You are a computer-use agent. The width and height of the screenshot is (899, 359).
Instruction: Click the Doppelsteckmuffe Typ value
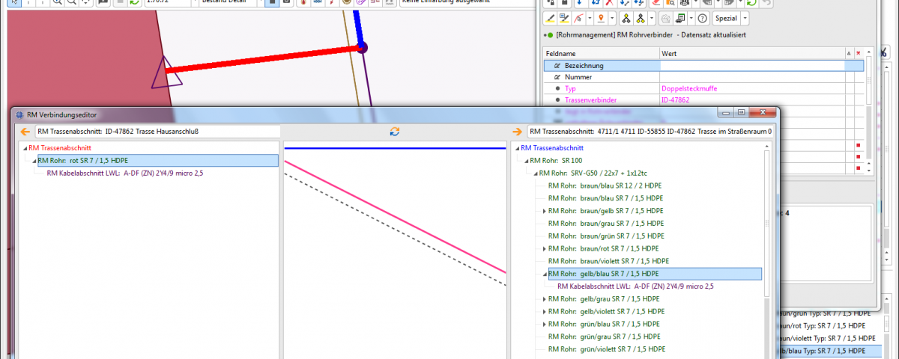[688, 88]
